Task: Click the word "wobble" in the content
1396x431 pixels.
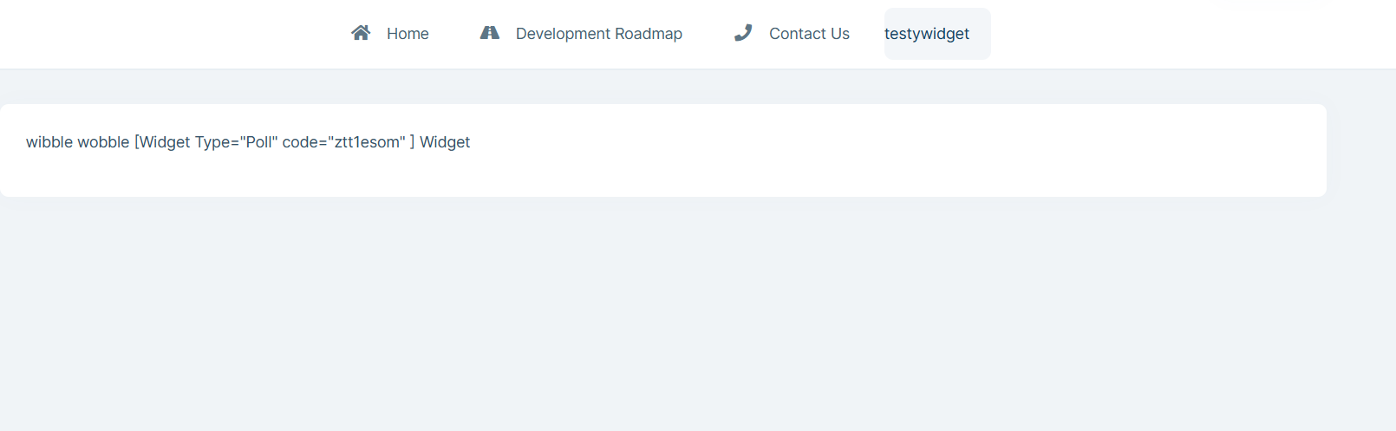Action: click(103, 142)
